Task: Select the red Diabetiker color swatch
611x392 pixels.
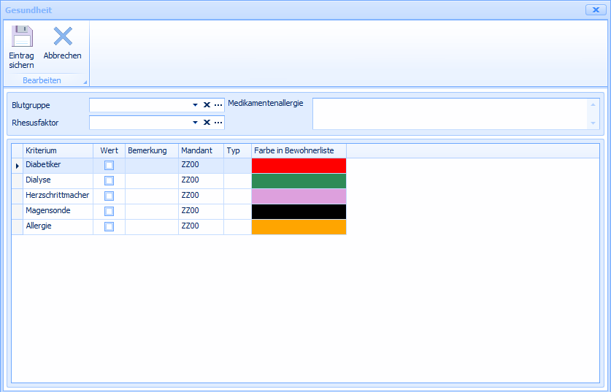Action: coord(299,166)
